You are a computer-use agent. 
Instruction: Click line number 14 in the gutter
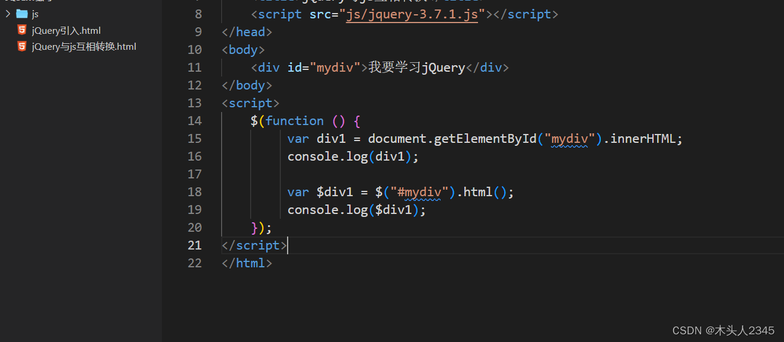(195, 120)
